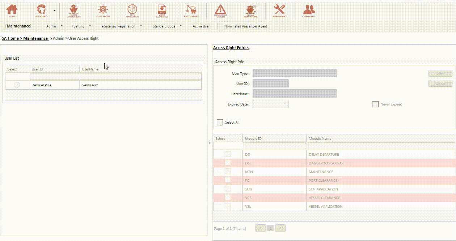Open the Dangerous Goods warning icon

point(220,10)
